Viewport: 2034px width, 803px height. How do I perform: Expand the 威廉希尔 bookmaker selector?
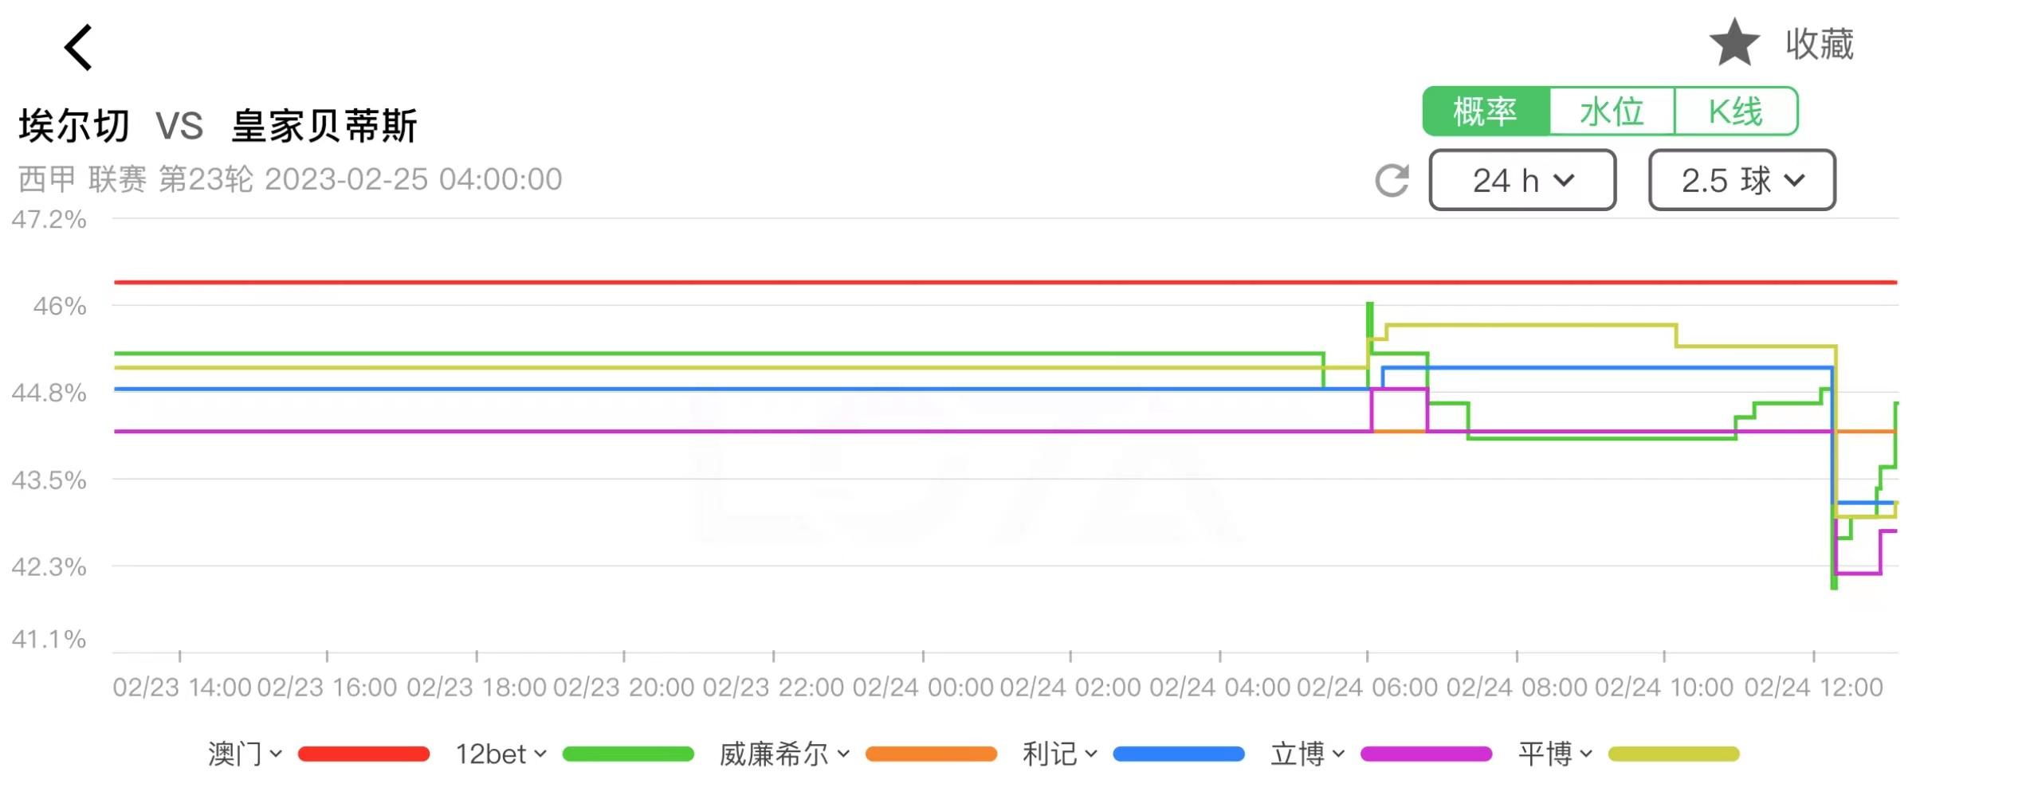point(784,754)
